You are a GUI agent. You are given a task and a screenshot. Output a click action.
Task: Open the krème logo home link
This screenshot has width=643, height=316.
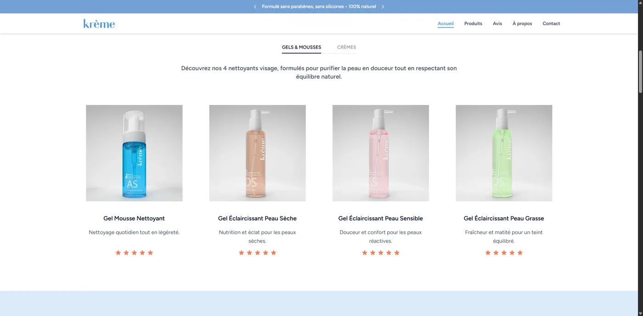[99, 23]
